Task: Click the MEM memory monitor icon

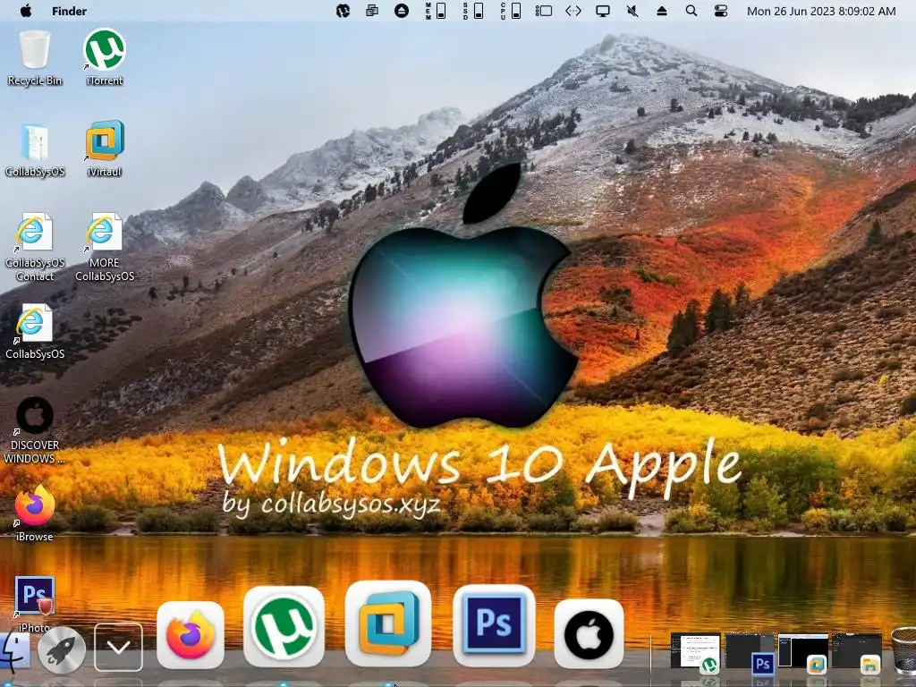Action: 436,11
